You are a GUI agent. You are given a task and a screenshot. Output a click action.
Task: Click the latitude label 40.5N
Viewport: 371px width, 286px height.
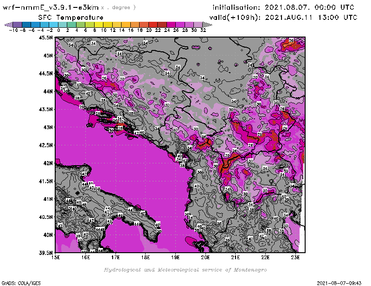click(46, 217)
